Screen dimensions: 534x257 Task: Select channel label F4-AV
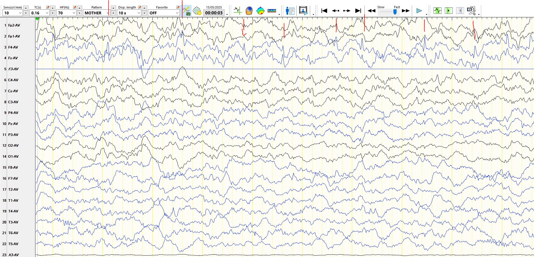tap(13, 47)
